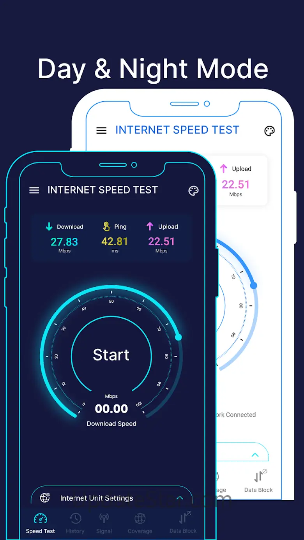Open the Coverage tab
This screenshot has width=304, height=540.
click(140, 523)
